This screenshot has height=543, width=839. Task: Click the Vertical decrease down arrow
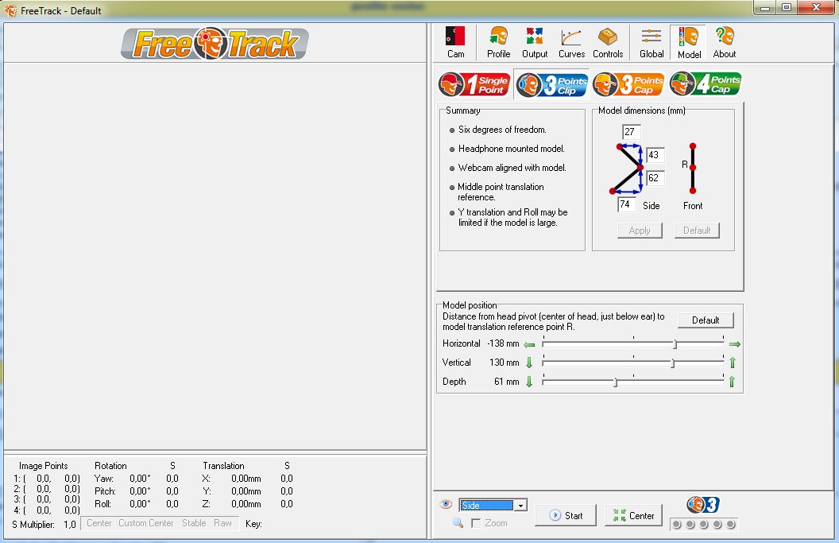pyautogui.click(x=529, y=363)
